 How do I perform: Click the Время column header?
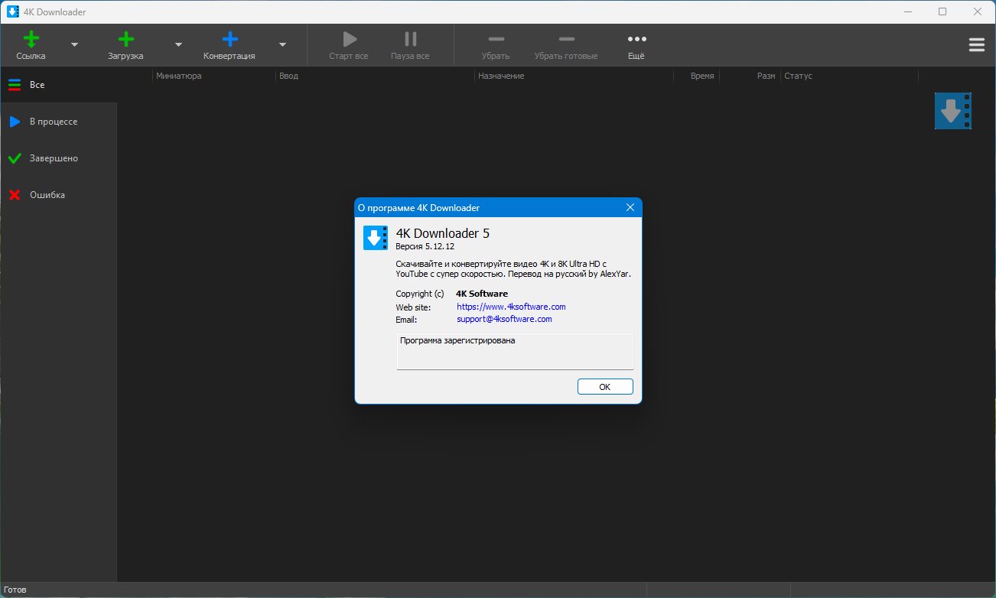[x=696, y=76]
